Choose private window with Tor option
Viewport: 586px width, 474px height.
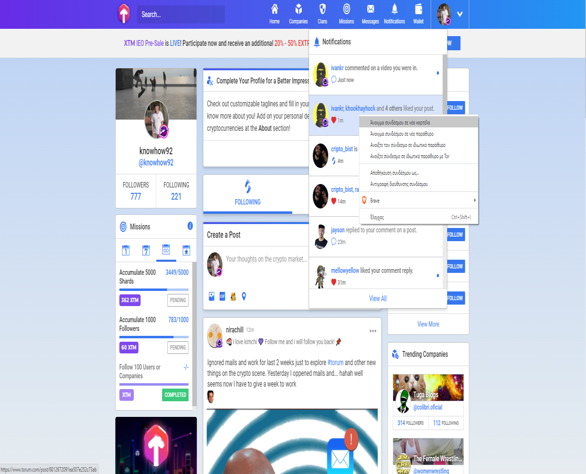pyautogui.click(x=419, y=156)
